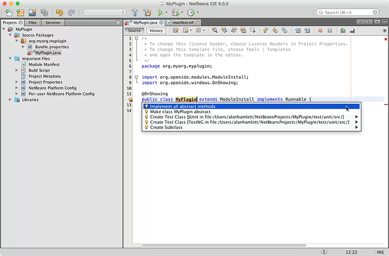Open Create Test Class JUnit hint submenu
This screenshot has height=256, width=389.
point(251,117)
